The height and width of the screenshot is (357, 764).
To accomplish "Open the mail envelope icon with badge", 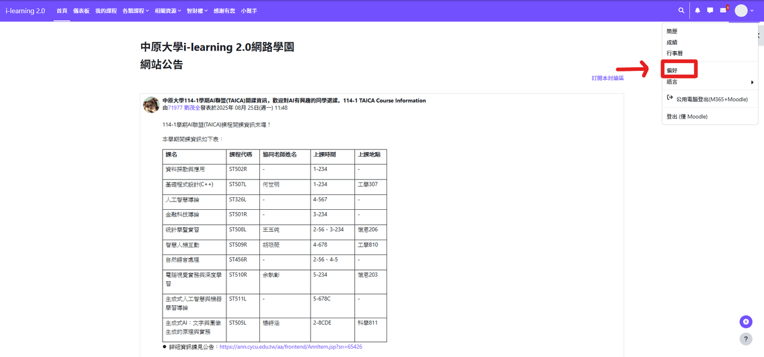I will coord(723,10).
